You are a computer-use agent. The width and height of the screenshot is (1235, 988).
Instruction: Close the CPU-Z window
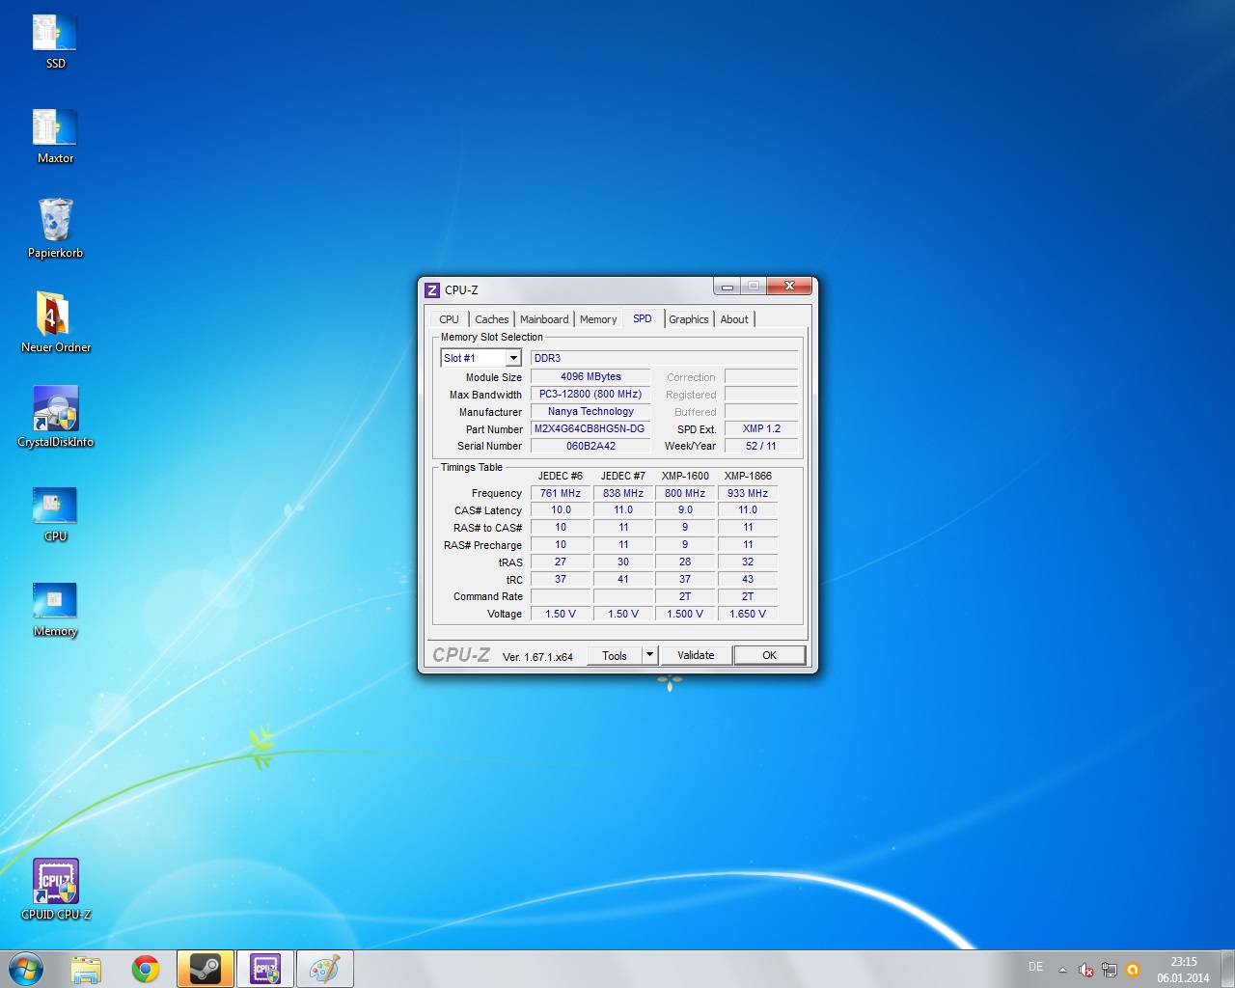click(x=789, y=286)
